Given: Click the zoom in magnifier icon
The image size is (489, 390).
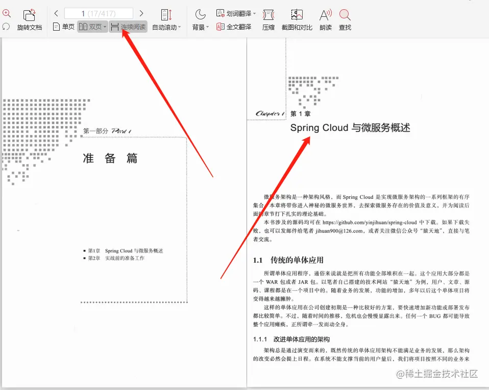Looking at the screenshot, I should (7, 13).
